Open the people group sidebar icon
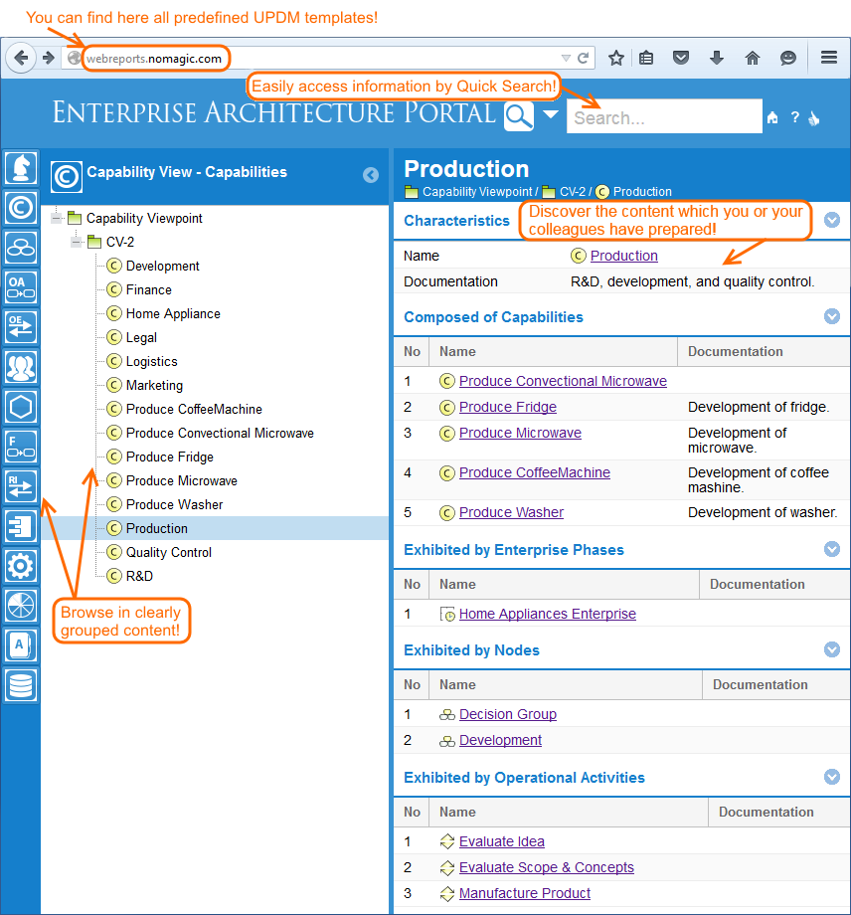Image resolution: width=851 pixels, height=915 pixels. click(21, 366)
